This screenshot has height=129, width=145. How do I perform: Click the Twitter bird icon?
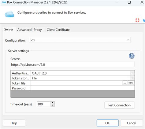(144, 20)
